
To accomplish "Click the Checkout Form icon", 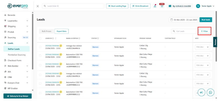I will click(x=5, y=60).
